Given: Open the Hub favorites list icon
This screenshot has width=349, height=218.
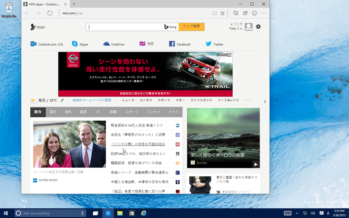Looking at the screenshot, I should [x=236, y=13].
